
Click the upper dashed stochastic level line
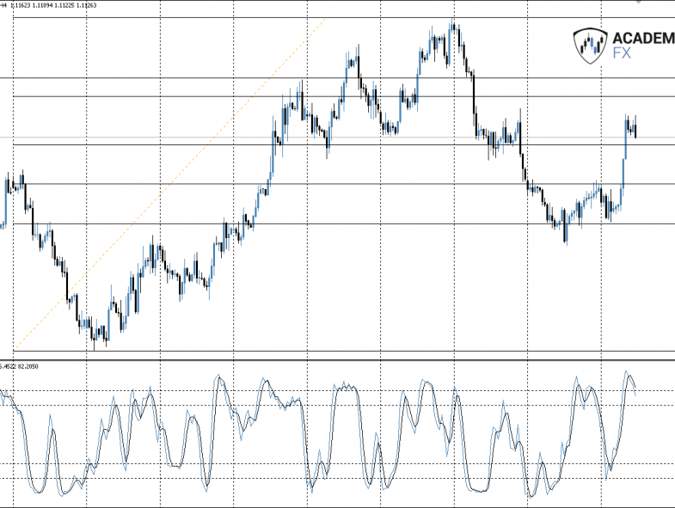tap(337, 391)
